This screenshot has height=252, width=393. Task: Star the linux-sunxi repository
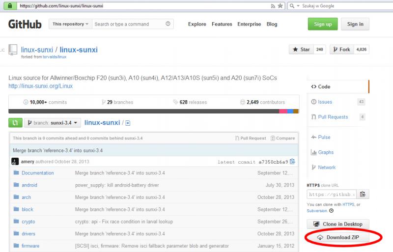point(302,50)
